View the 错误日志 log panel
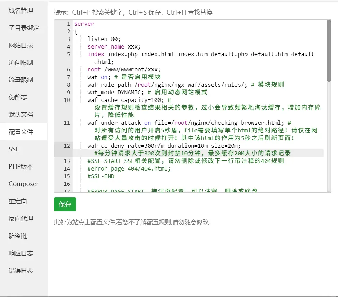This screenshot has width=338, height=297. (x=21, y=270)
